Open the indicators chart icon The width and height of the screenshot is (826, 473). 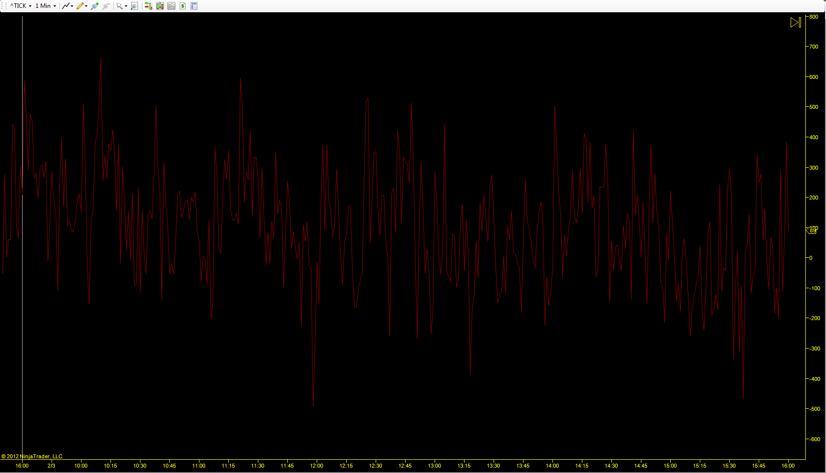[171, 6]
